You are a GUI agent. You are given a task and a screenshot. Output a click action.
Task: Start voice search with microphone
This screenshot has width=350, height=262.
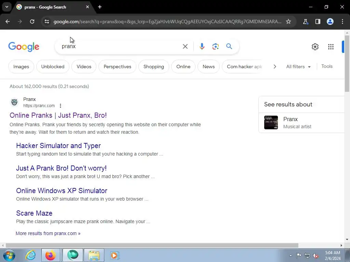tap(202, 46)
